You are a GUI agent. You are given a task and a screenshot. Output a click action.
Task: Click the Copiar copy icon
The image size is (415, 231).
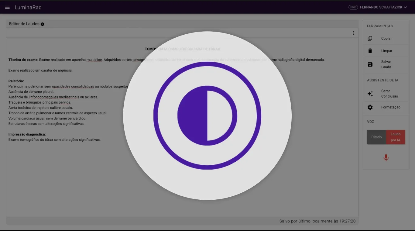click(370, 39)
